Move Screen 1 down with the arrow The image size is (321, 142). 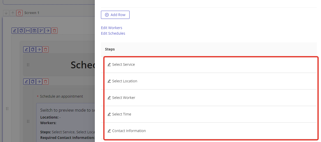(6, 13)
